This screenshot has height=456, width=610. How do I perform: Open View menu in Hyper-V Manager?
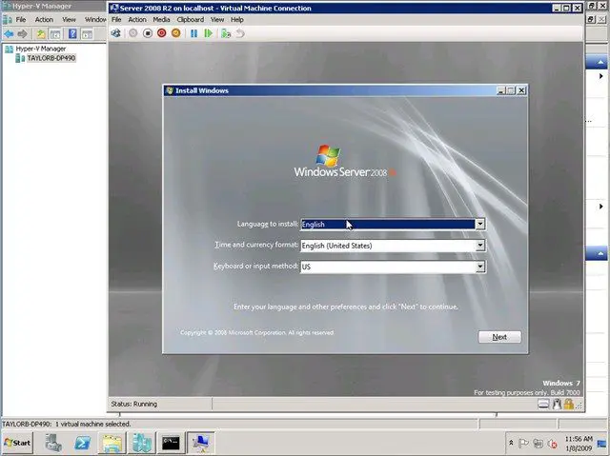[x=69, y=19]
